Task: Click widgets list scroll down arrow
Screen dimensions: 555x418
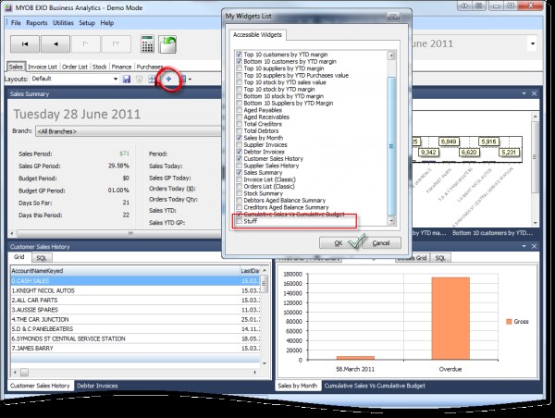Action: (391, 221)
